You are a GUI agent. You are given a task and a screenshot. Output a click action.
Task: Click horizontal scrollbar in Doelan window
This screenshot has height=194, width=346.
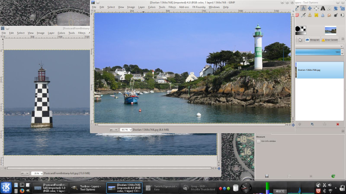[x=192, y=125]
